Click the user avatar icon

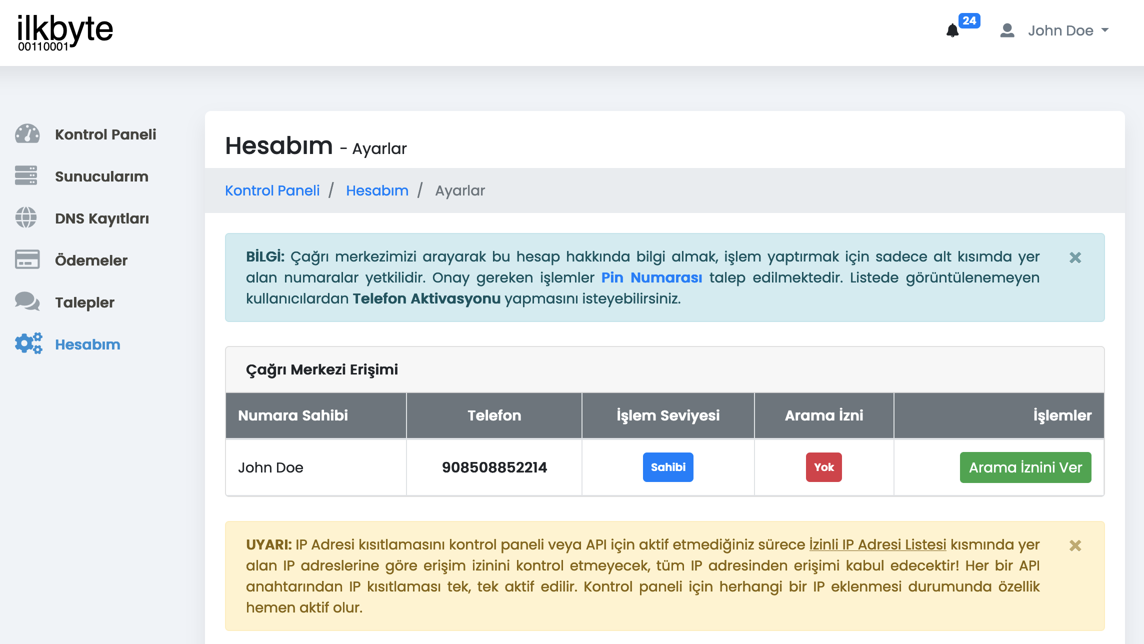(1007, 30)
